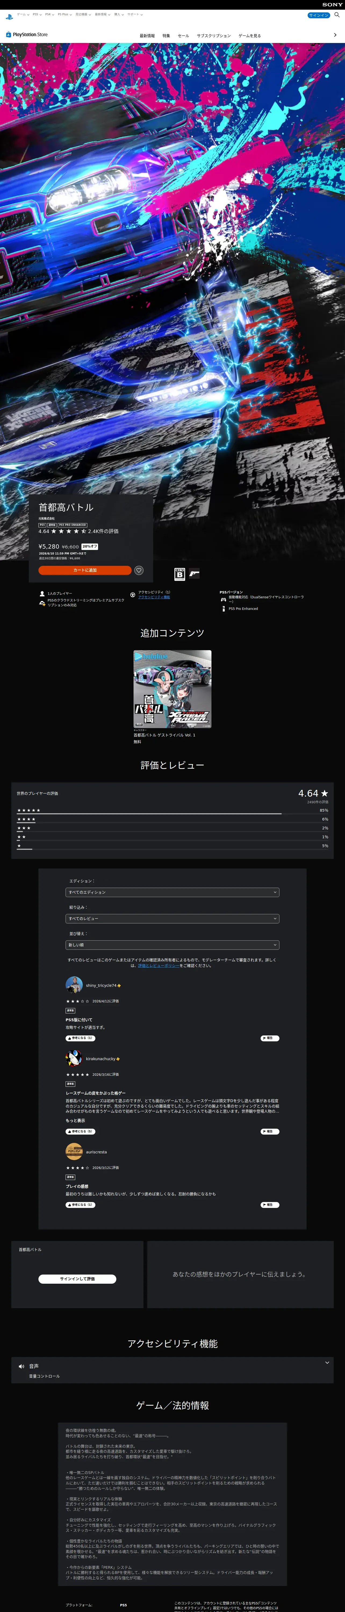The height and width of the screenshot is (1612, 345).
Task: Open the 評価とレビューポリシー link
Action: point(159,966)
